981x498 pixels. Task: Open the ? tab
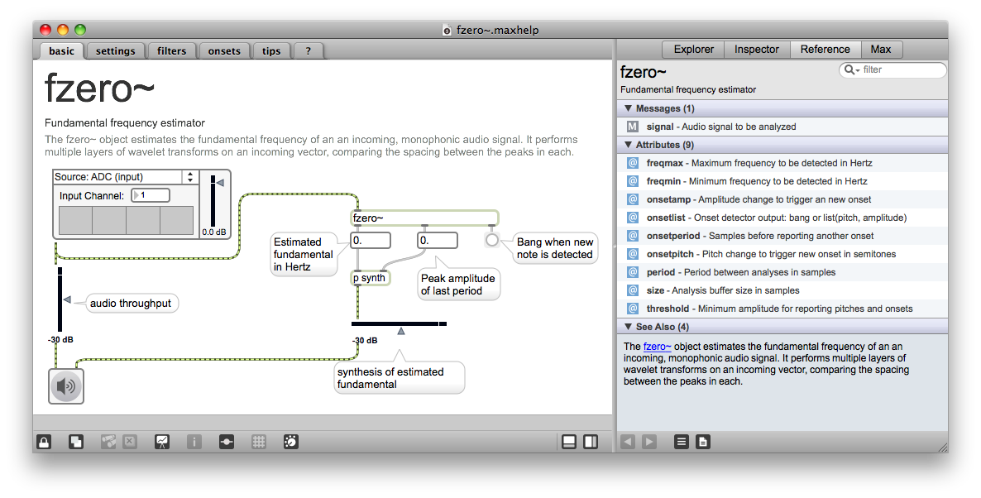tap(308, 51)
